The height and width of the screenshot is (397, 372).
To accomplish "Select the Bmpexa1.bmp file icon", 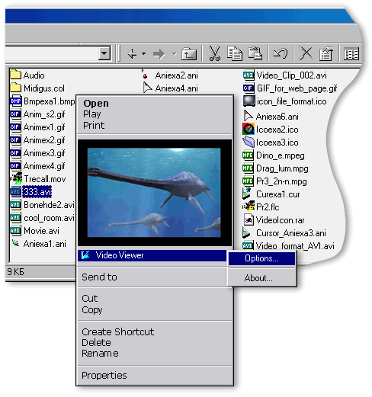I will pyautogui.click(x=16, y=101).
